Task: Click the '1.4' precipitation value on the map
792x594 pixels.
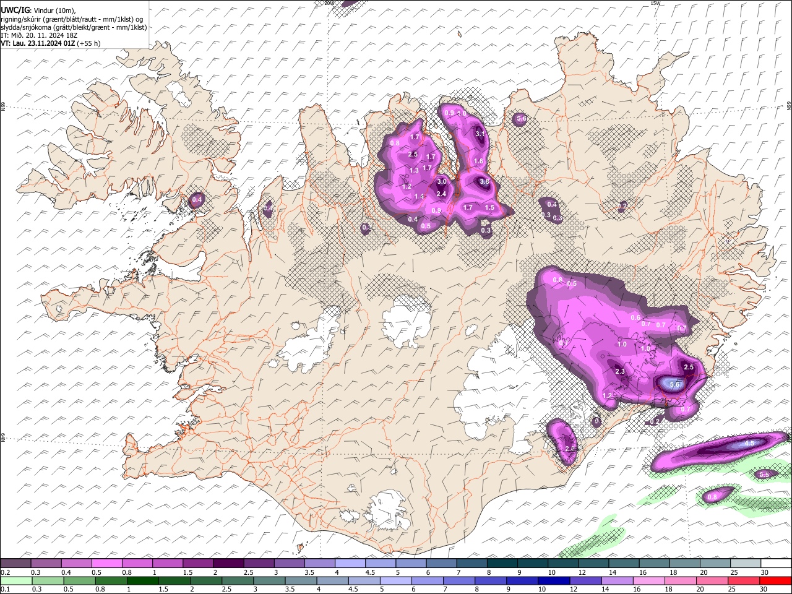Action: click(x=419, y=197)
